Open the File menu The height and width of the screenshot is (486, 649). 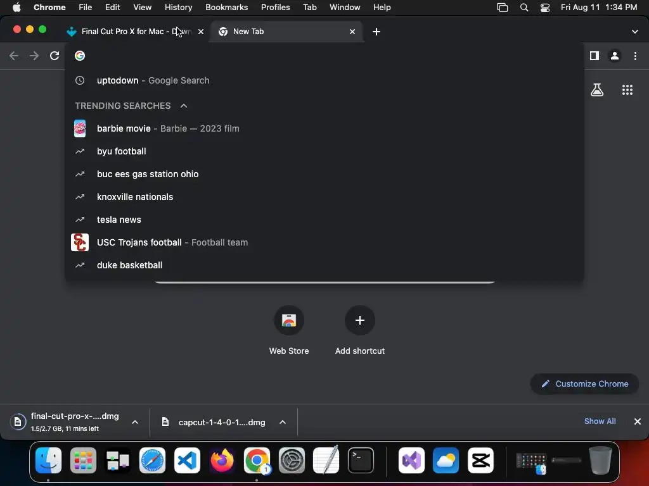pos(86,8)
